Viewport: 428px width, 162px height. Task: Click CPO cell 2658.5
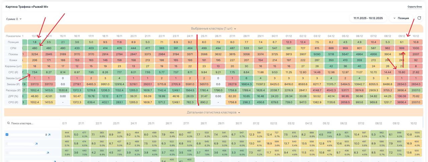tap(345, 102)
